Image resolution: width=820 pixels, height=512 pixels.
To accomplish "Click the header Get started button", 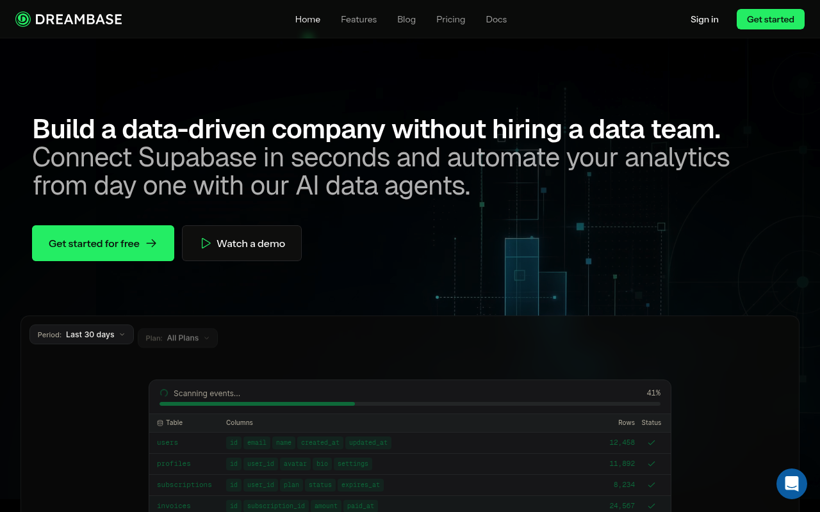I will (x=771, y=19).
